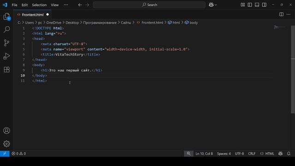Place cursor in VitaTechStory title text
295x166 pixels.
69,54
